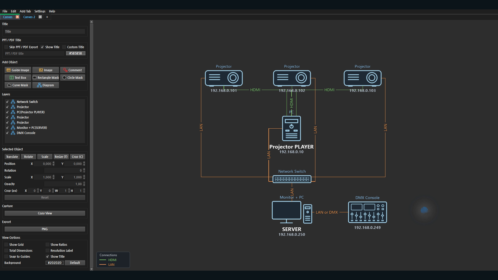Click into the Title input field
498x280 pixels.
[45, 31]
